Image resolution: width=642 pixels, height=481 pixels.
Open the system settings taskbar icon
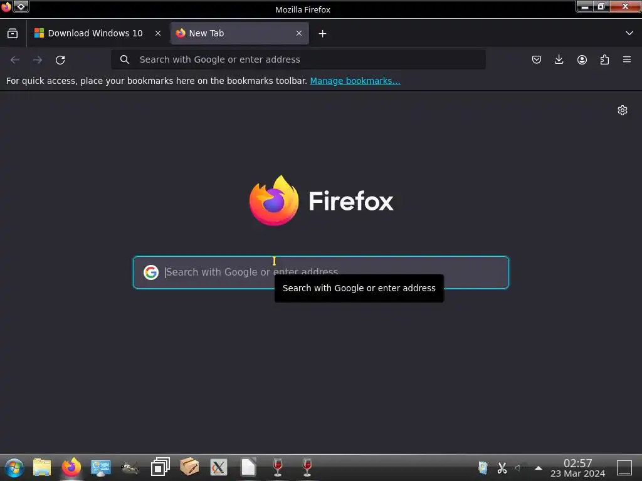101,467
